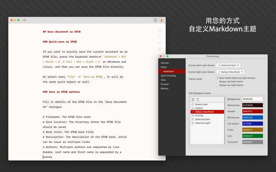Toggle the preview eye icon in the editor
The width and height of the screenshot is (276, 172).
click(x=159, y=43)
